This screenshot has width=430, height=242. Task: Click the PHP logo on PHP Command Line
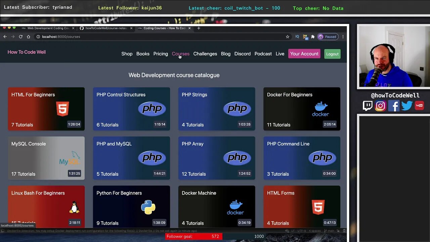click(322, 158)
